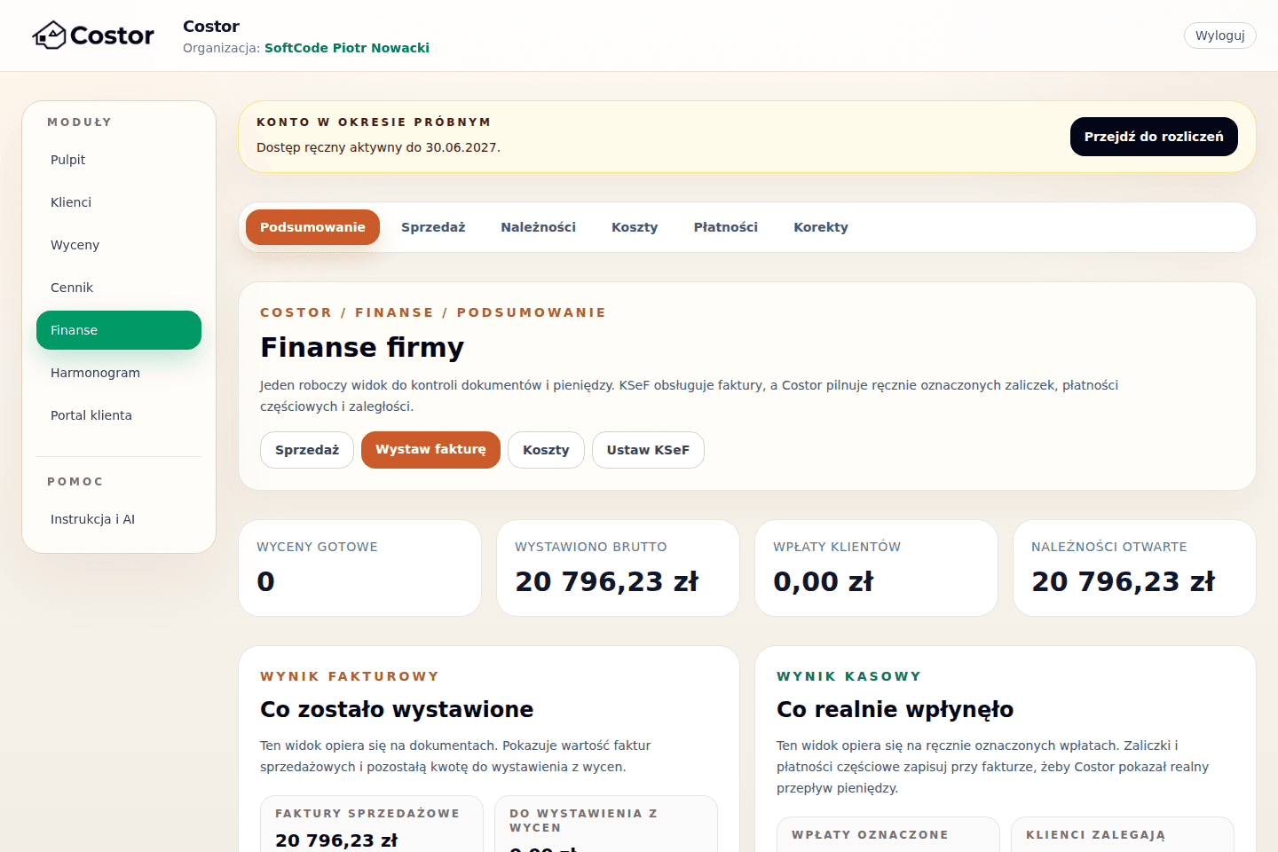This screenshot has height=852, width=1278.
Task: Switch to the Płatności tab
Action: tap(726, 227)
